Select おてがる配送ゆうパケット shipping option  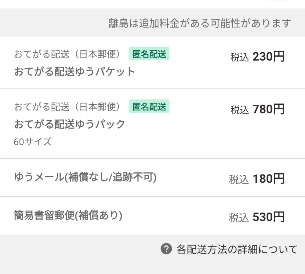point(153,63)
